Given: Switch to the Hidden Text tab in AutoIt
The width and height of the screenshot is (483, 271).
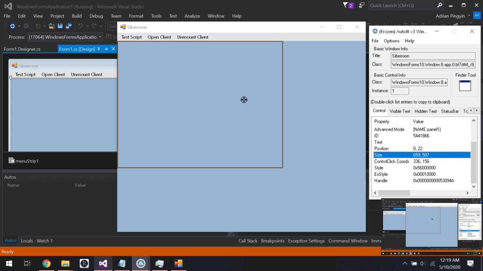Looking at the screenshot, I should click(x=425, y=111).
